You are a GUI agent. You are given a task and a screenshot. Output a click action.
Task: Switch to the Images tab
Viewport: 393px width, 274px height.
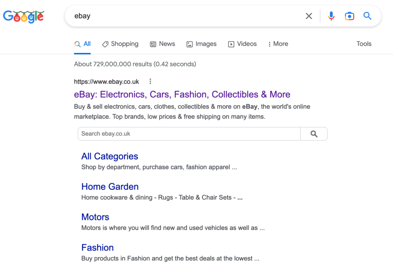[x=201, y=44]
